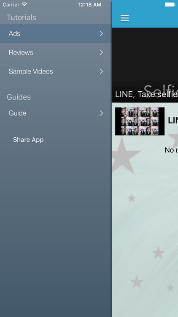Image resolution: width=178 pixels, height=317 pixels.
Task: Click the Tutorials section header
Action: click(22, 17)
